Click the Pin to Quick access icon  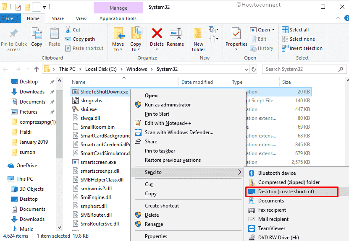[x=14, y=34]
